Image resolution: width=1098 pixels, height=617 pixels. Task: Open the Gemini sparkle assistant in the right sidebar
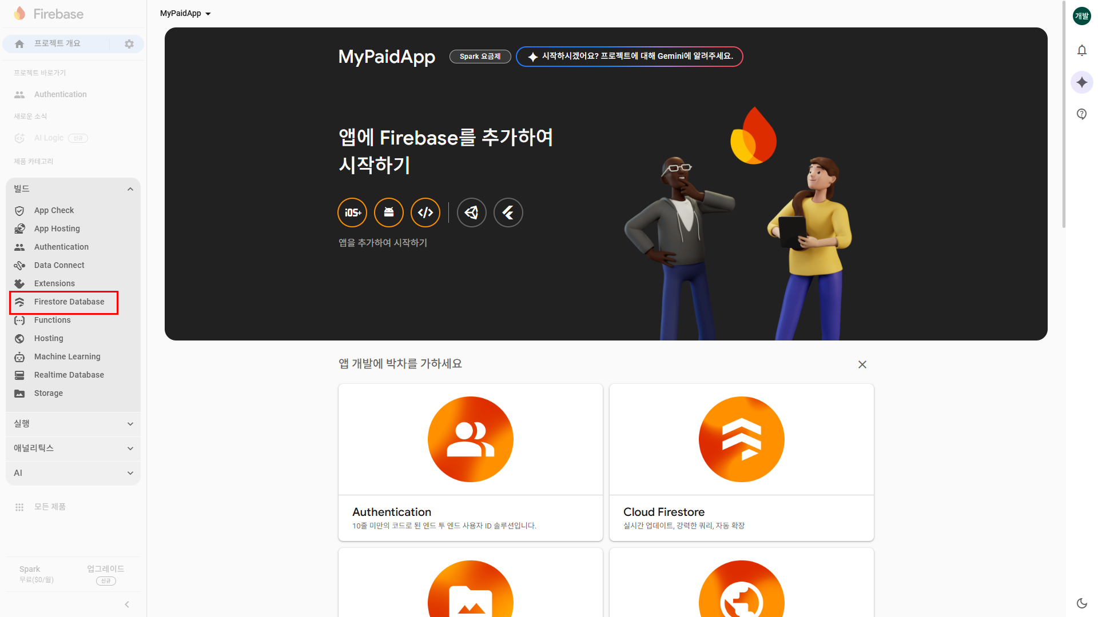pyautogui.click(x=1081, y=82)
